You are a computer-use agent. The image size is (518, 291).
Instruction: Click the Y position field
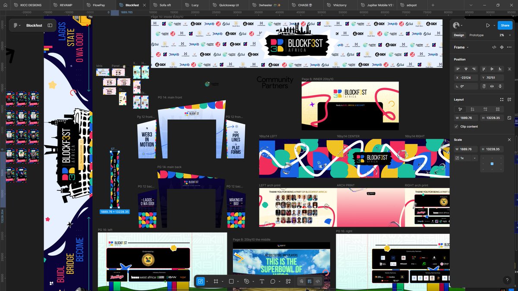point(491,78)
